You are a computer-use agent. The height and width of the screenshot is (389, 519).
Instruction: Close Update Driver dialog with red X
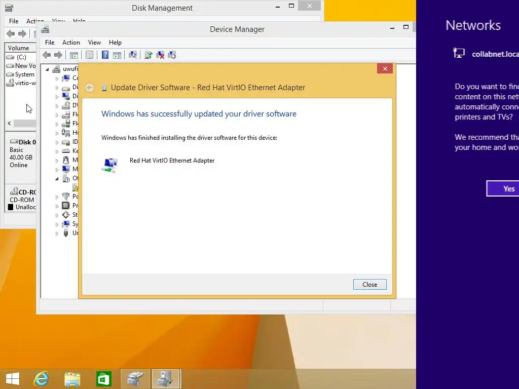[385, 68]
